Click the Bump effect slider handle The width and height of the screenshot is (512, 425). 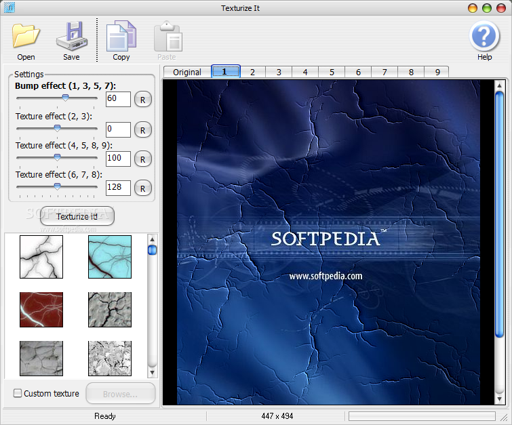tap(66, 98)
